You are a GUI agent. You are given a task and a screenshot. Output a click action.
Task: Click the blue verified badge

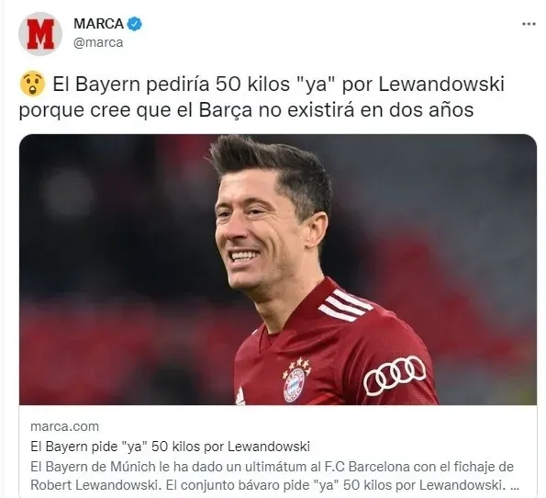tap(134, 24)
